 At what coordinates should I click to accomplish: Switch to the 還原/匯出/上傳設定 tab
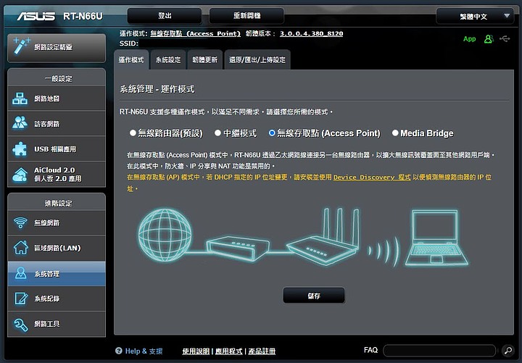click(257, 60)
